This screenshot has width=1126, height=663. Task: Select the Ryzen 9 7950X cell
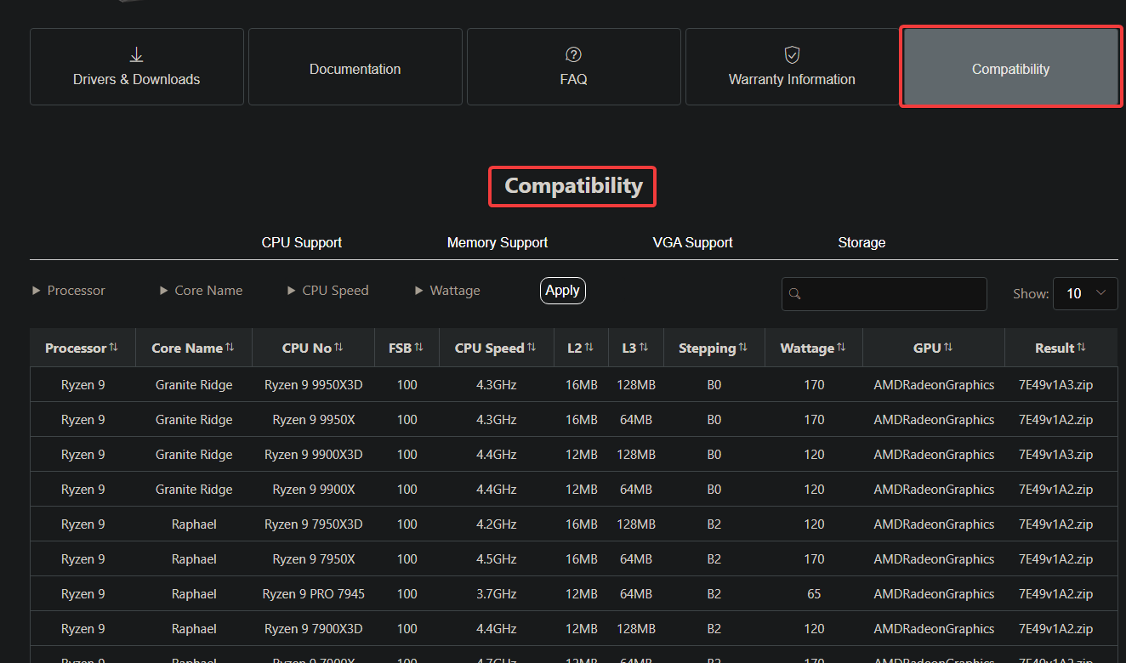tap(314, 559)
